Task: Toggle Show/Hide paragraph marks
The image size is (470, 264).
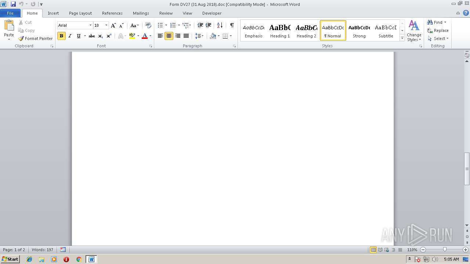Action: tap(232, 25)
